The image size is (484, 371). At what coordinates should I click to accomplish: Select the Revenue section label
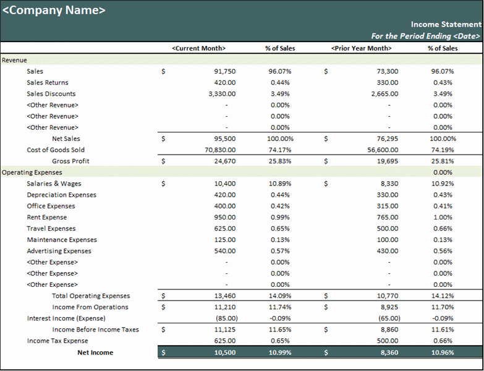pos(14,60)
